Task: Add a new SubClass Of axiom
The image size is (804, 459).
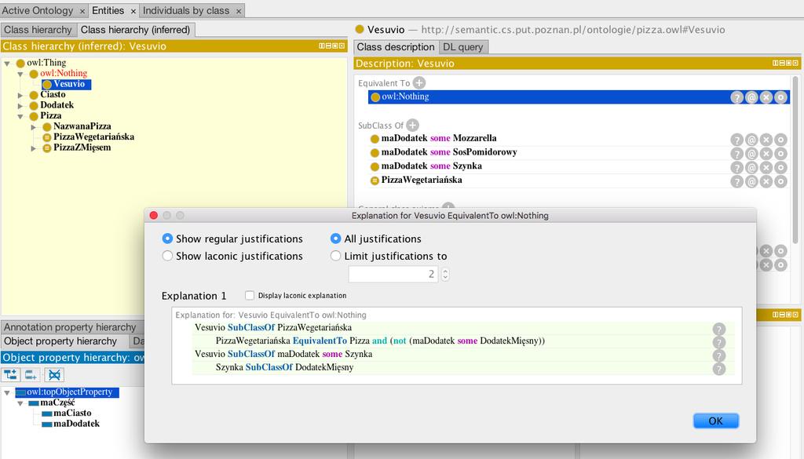Action: click(412, 125)
